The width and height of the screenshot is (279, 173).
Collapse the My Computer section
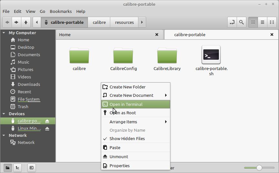(4, 33)
